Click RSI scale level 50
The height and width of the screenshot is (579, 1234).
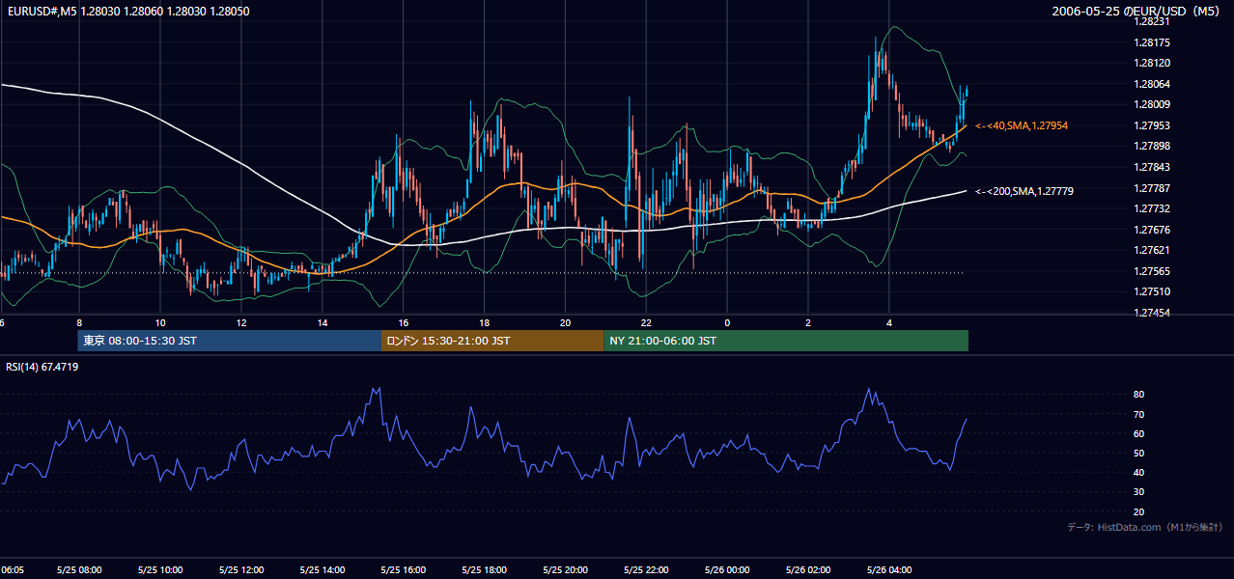[x=1138, y=453]
